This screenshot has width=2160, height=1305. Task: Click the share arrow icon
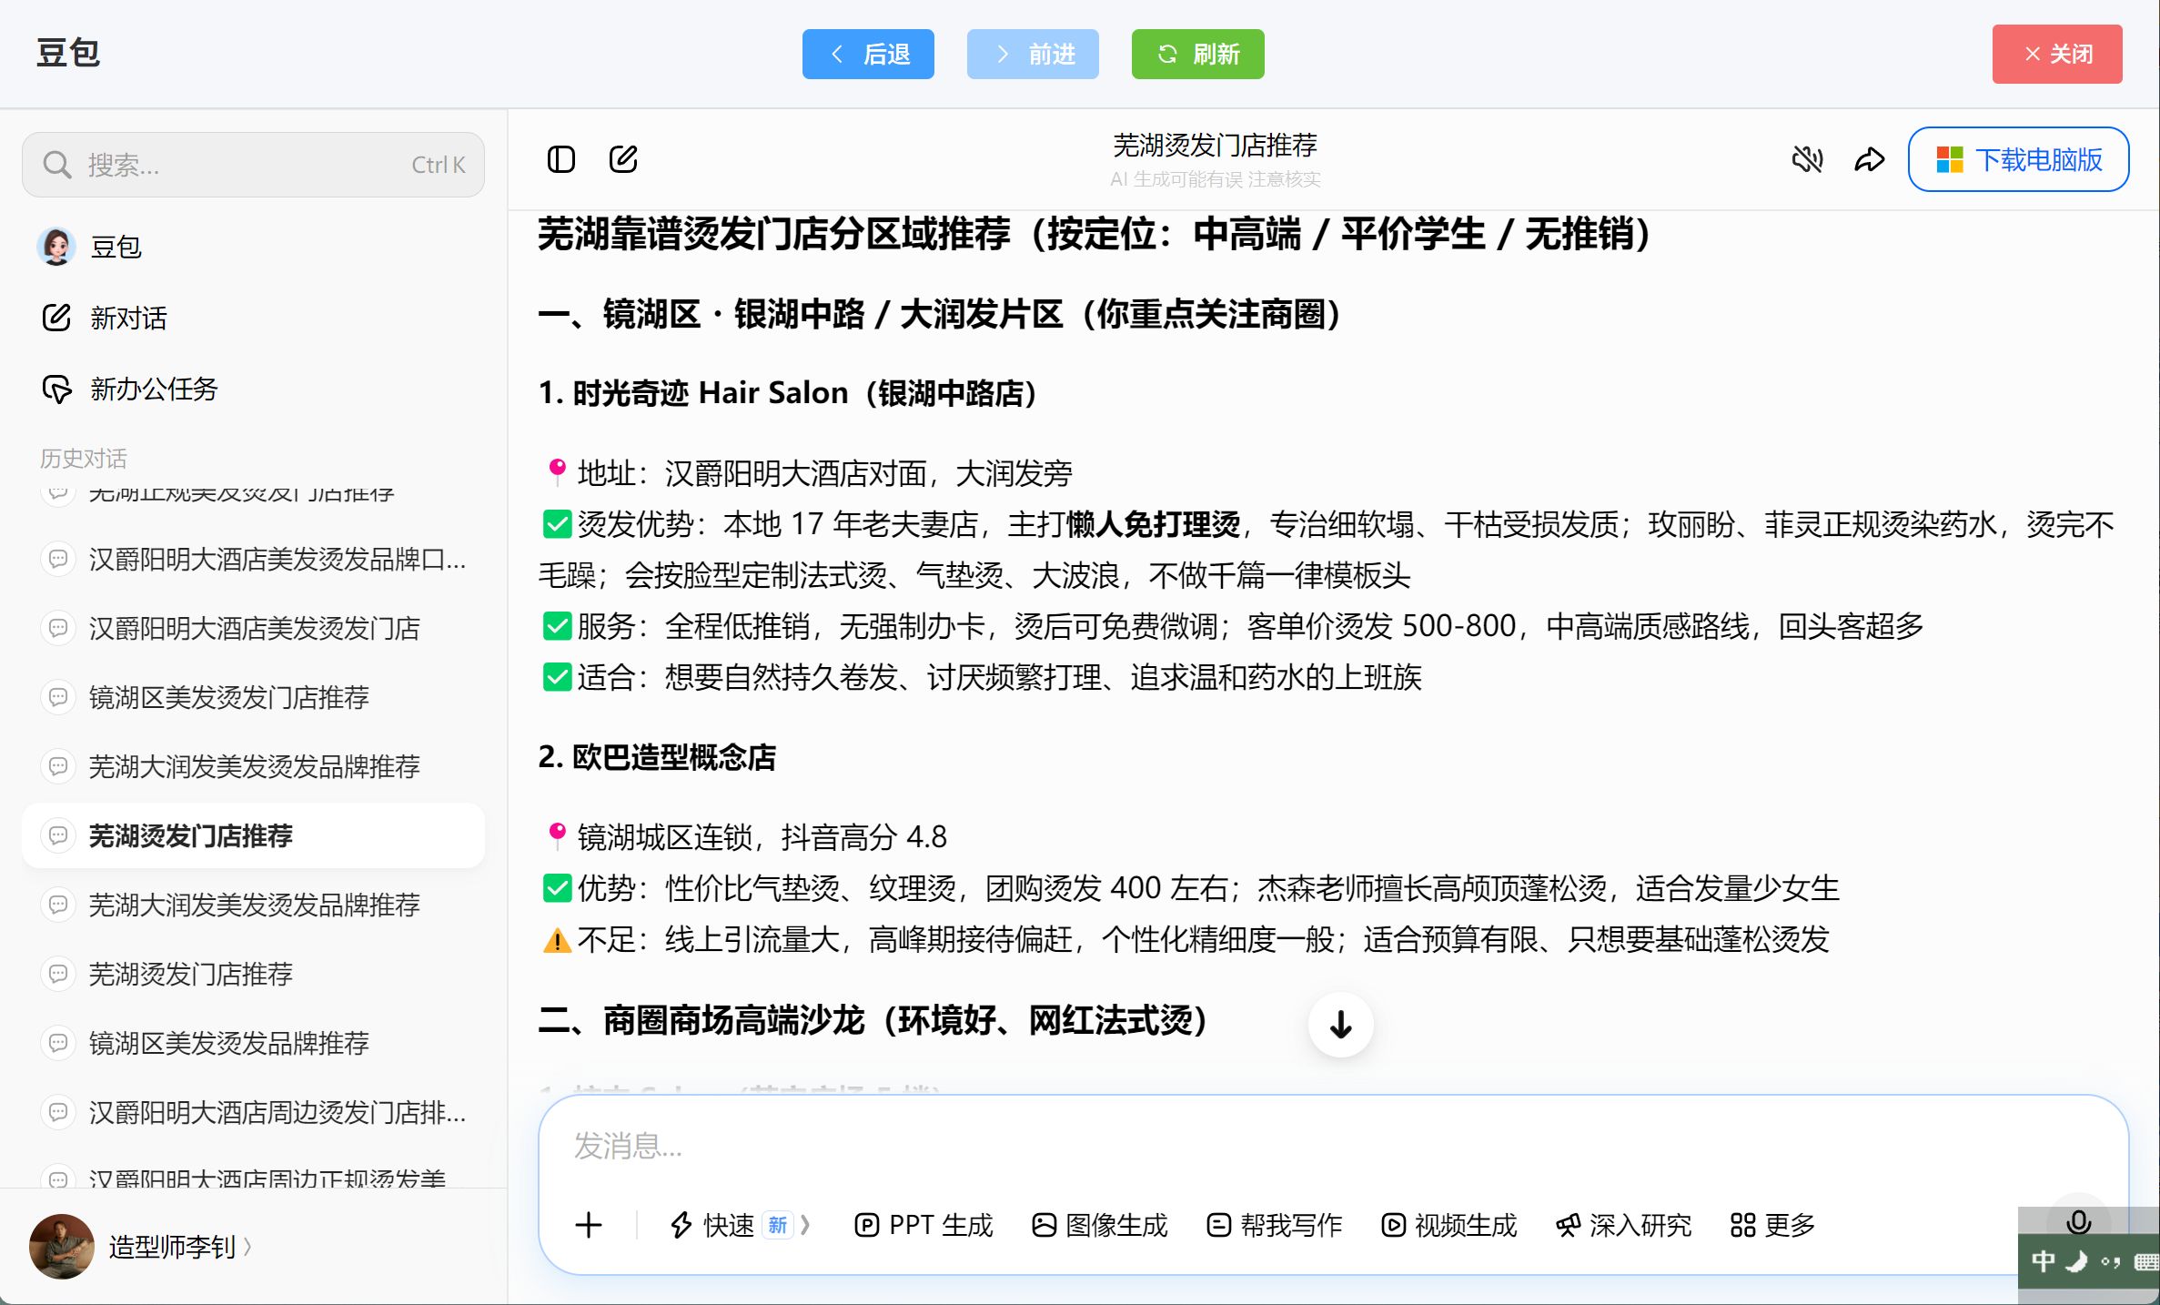(1869, 159)
